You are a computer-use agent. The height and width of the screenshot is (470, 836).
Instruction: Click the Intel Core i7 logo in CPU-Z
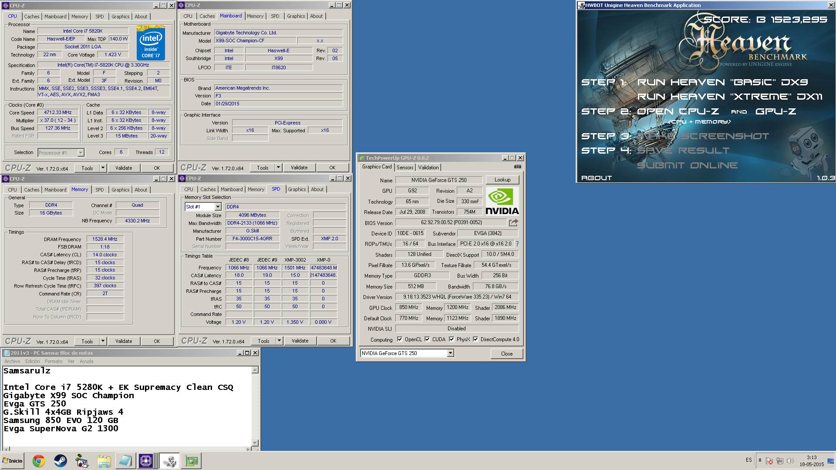pyautogui.click(x=151, y=43)
